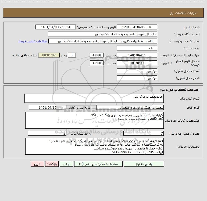Click the label گروه کالا
Image resolution: width=207 pixels, height=201 pixels.
(193, 108)
